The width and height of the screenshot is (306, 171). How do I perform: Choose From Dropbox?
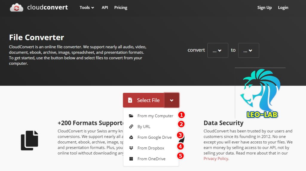pyautogui.click(x=151, y=148)
